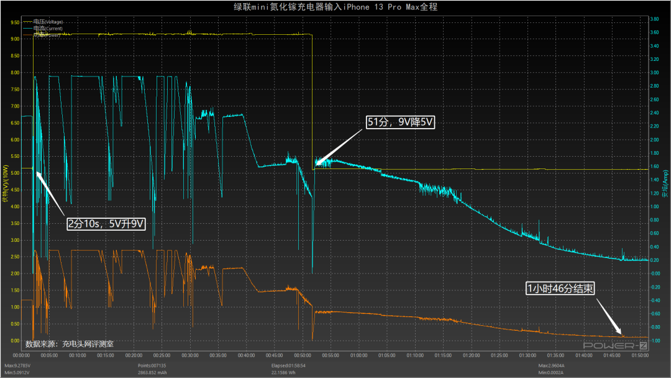Image resolution: width=671 pixels, height=378 pixels.
Task: Click the 00:40:00 time axis tick
Action: tap(247, 356)
